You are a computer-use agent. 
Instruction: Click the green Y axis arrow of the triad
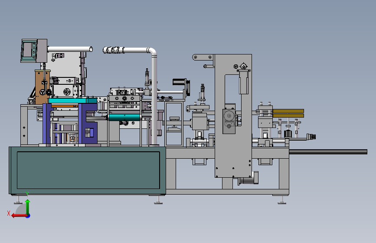click(28, 207)
